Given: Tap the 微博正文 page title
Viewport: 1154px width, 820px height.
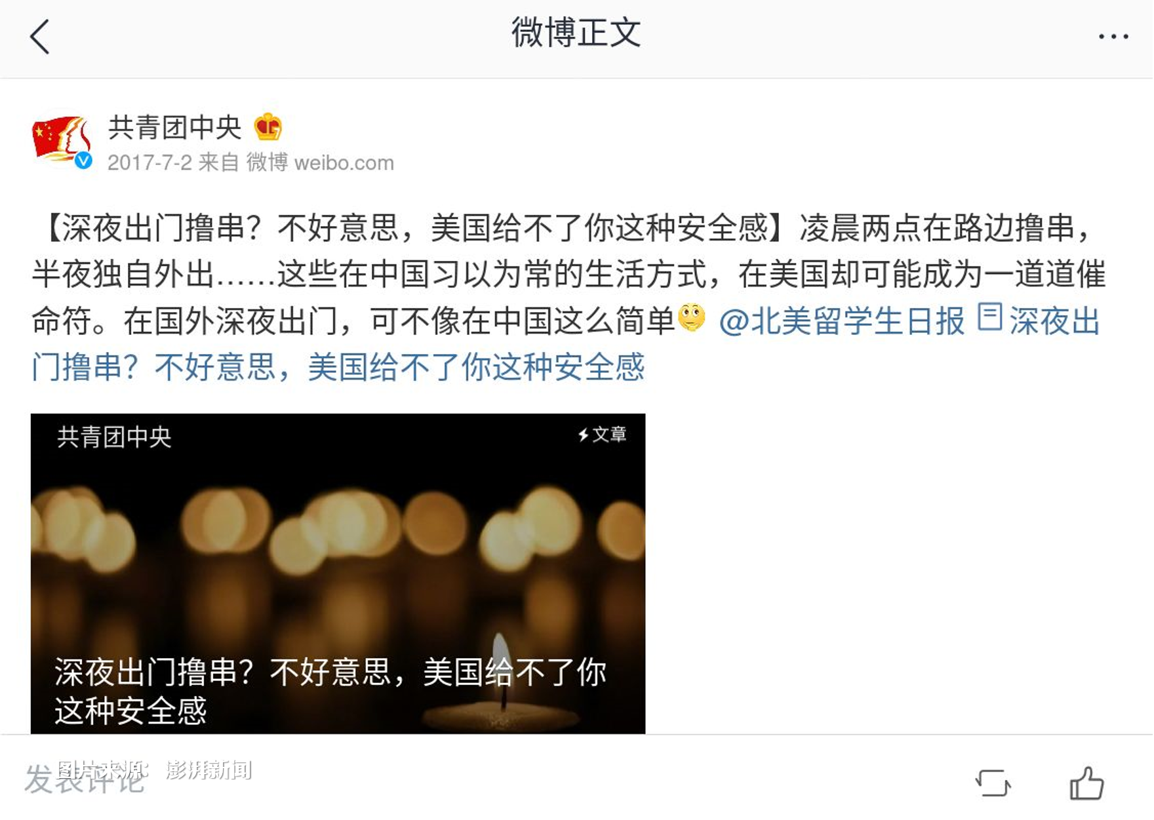Looking at the screenshot, I should pyautogui.click(x=576, y=33).
